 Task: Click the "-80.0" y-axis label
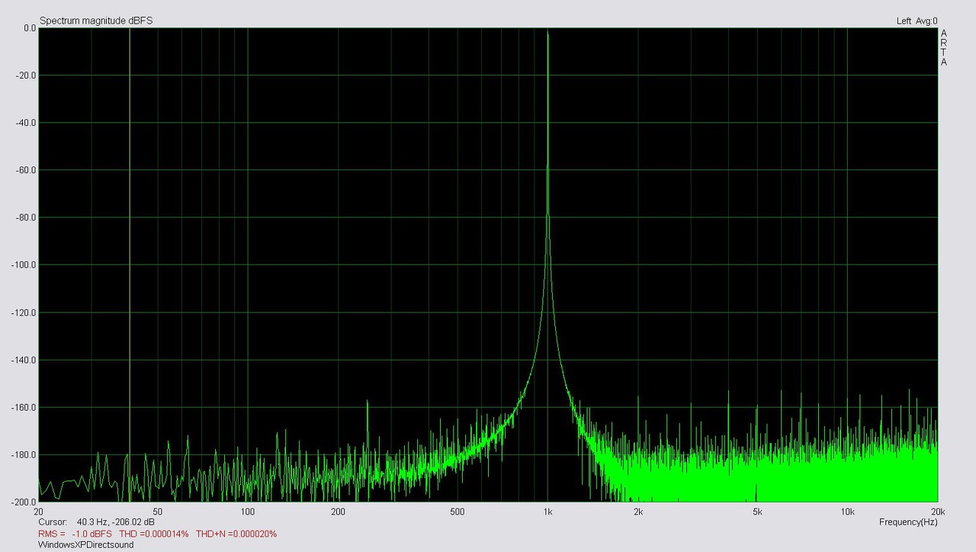tap(27, 217)
